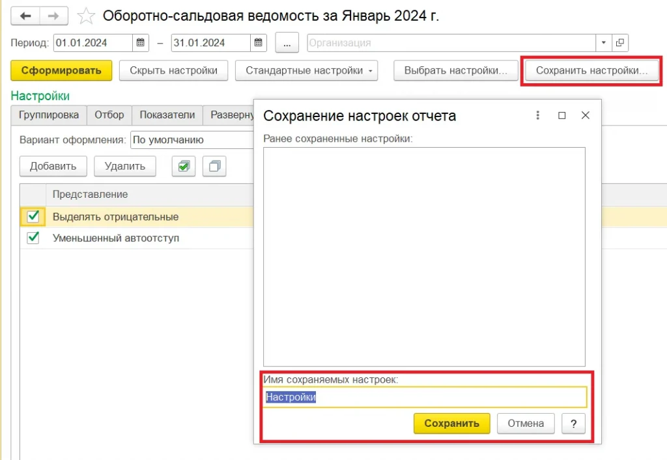
Task: Open calendar for period start date
Action: [141, 43]
